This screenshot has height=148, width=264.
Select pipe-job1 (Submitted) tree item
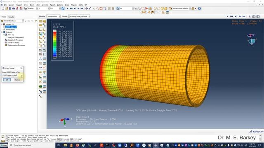16,37
